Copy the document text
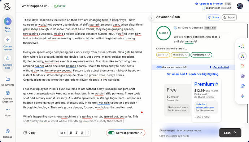 (29, 133)
